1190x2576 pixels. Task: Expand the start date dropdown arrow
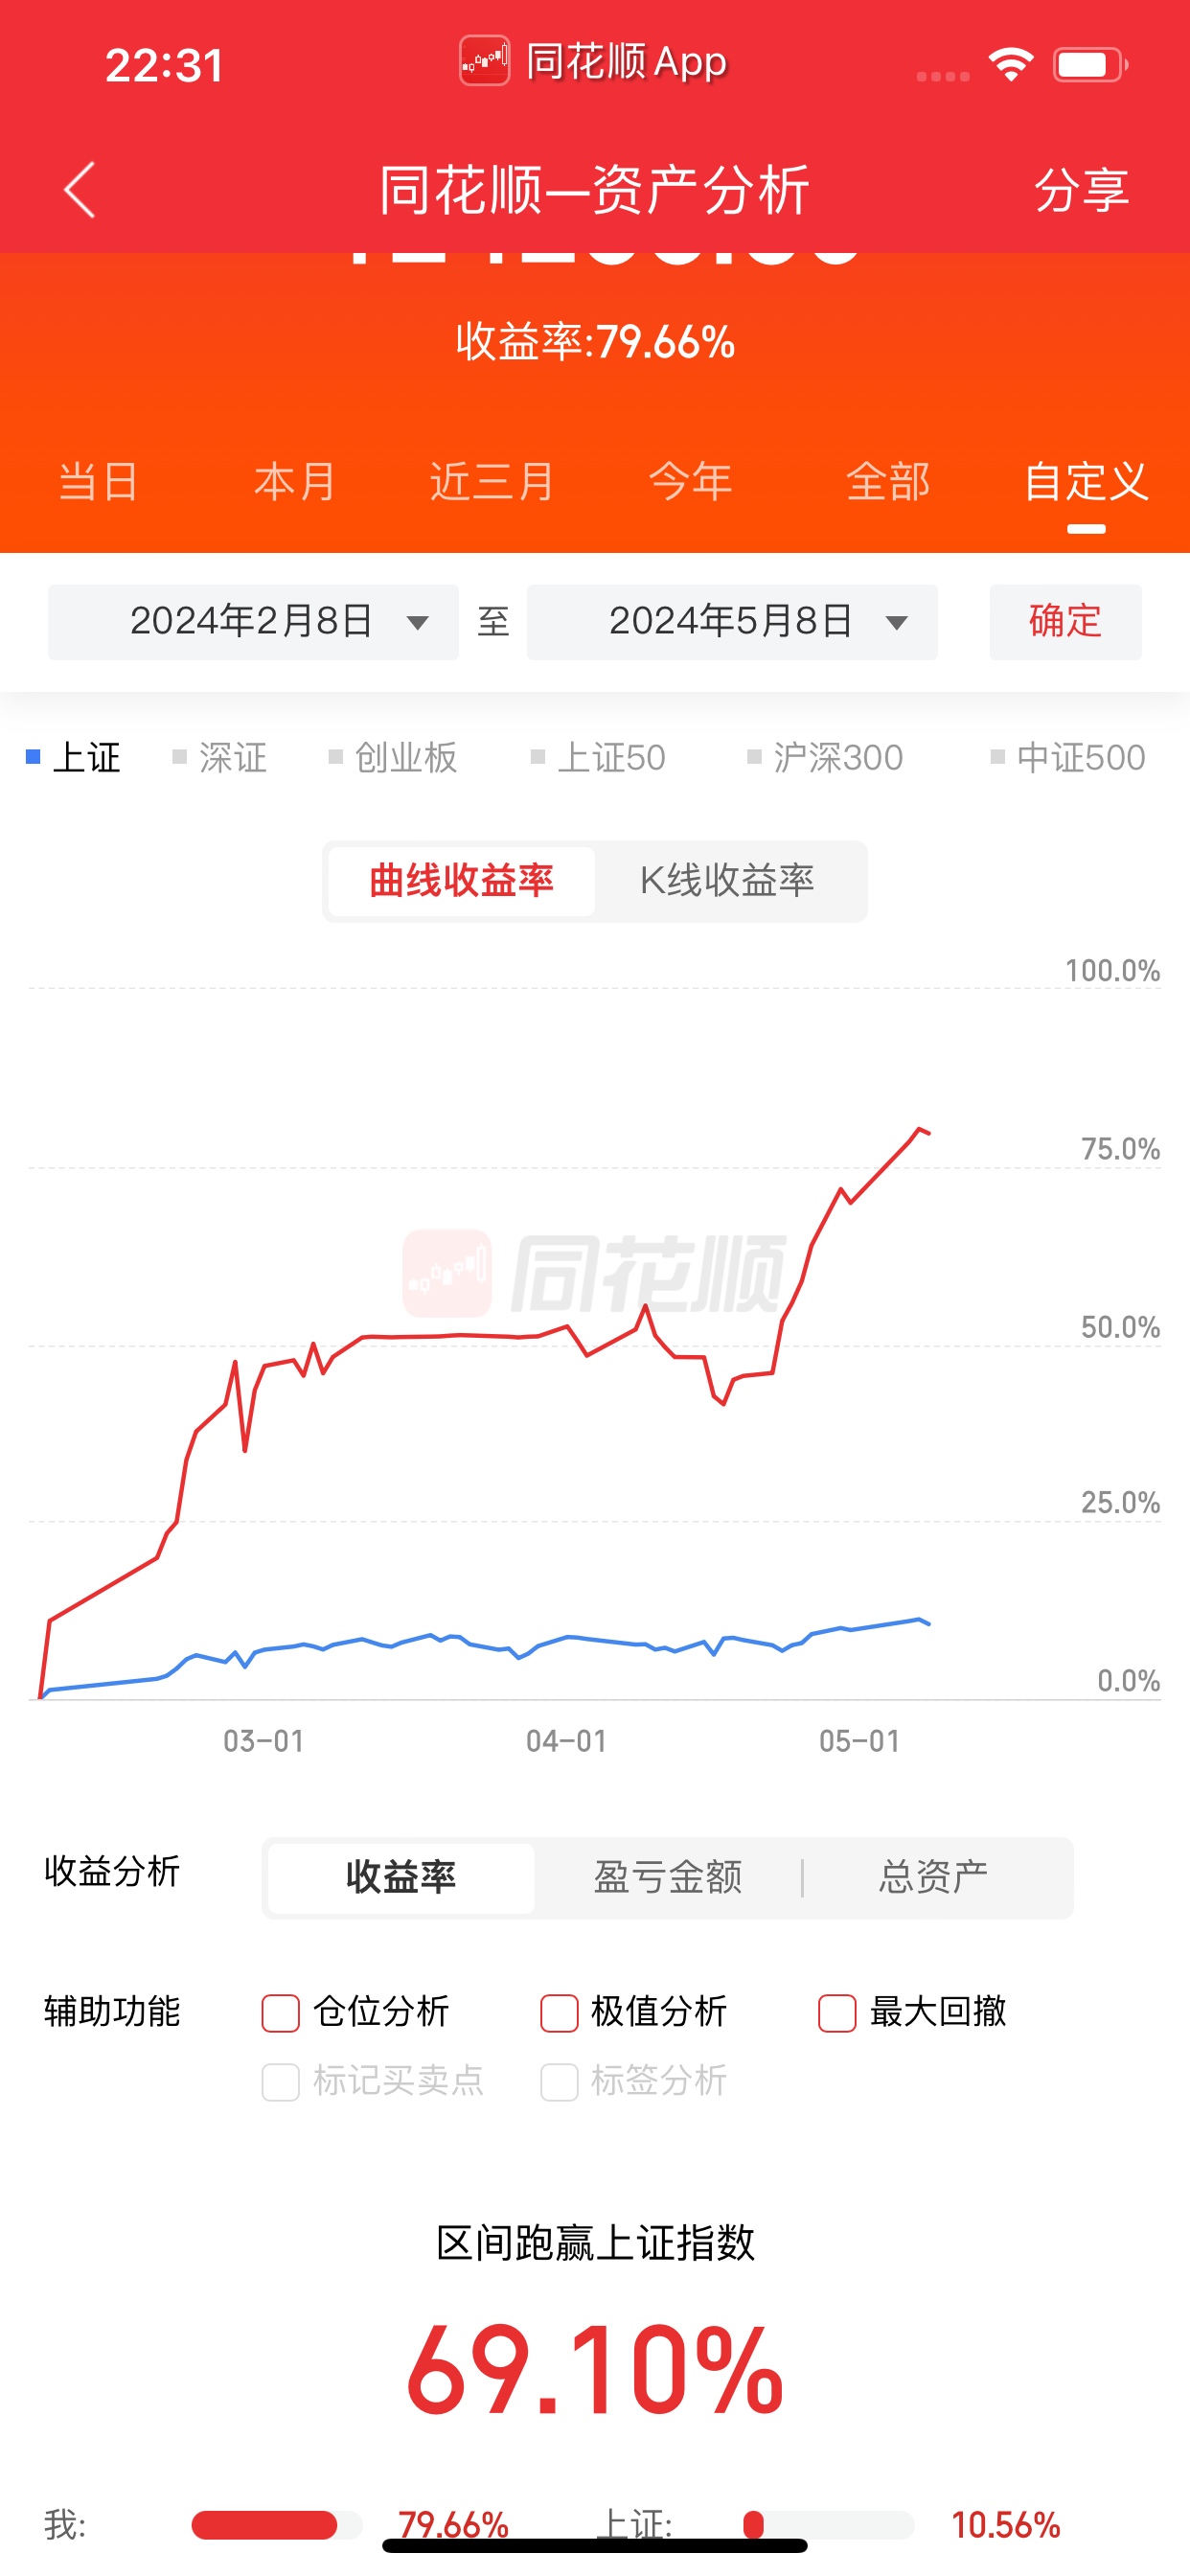[x=418, y=623]
